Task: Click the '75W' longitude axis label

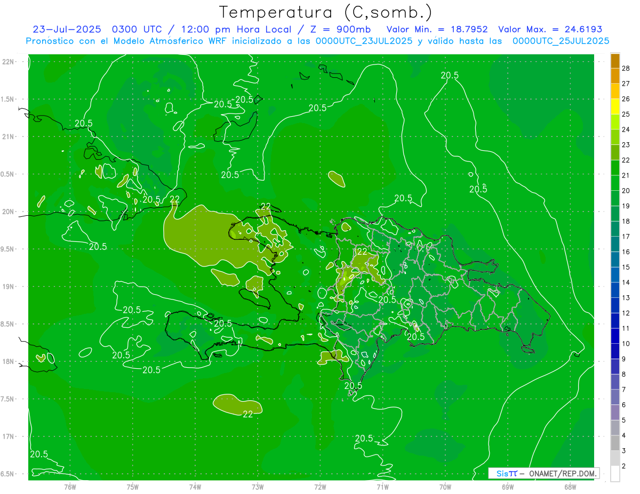Action: point(133,487)
